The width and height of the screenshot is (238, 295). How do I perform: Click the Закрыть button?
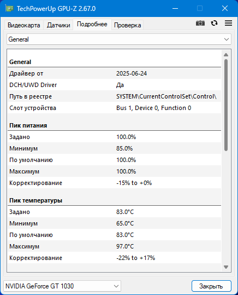click(x=211, y=286)
